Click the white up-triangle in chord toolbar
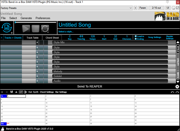The width and height of the screenshot is (180, 131). 16,92
